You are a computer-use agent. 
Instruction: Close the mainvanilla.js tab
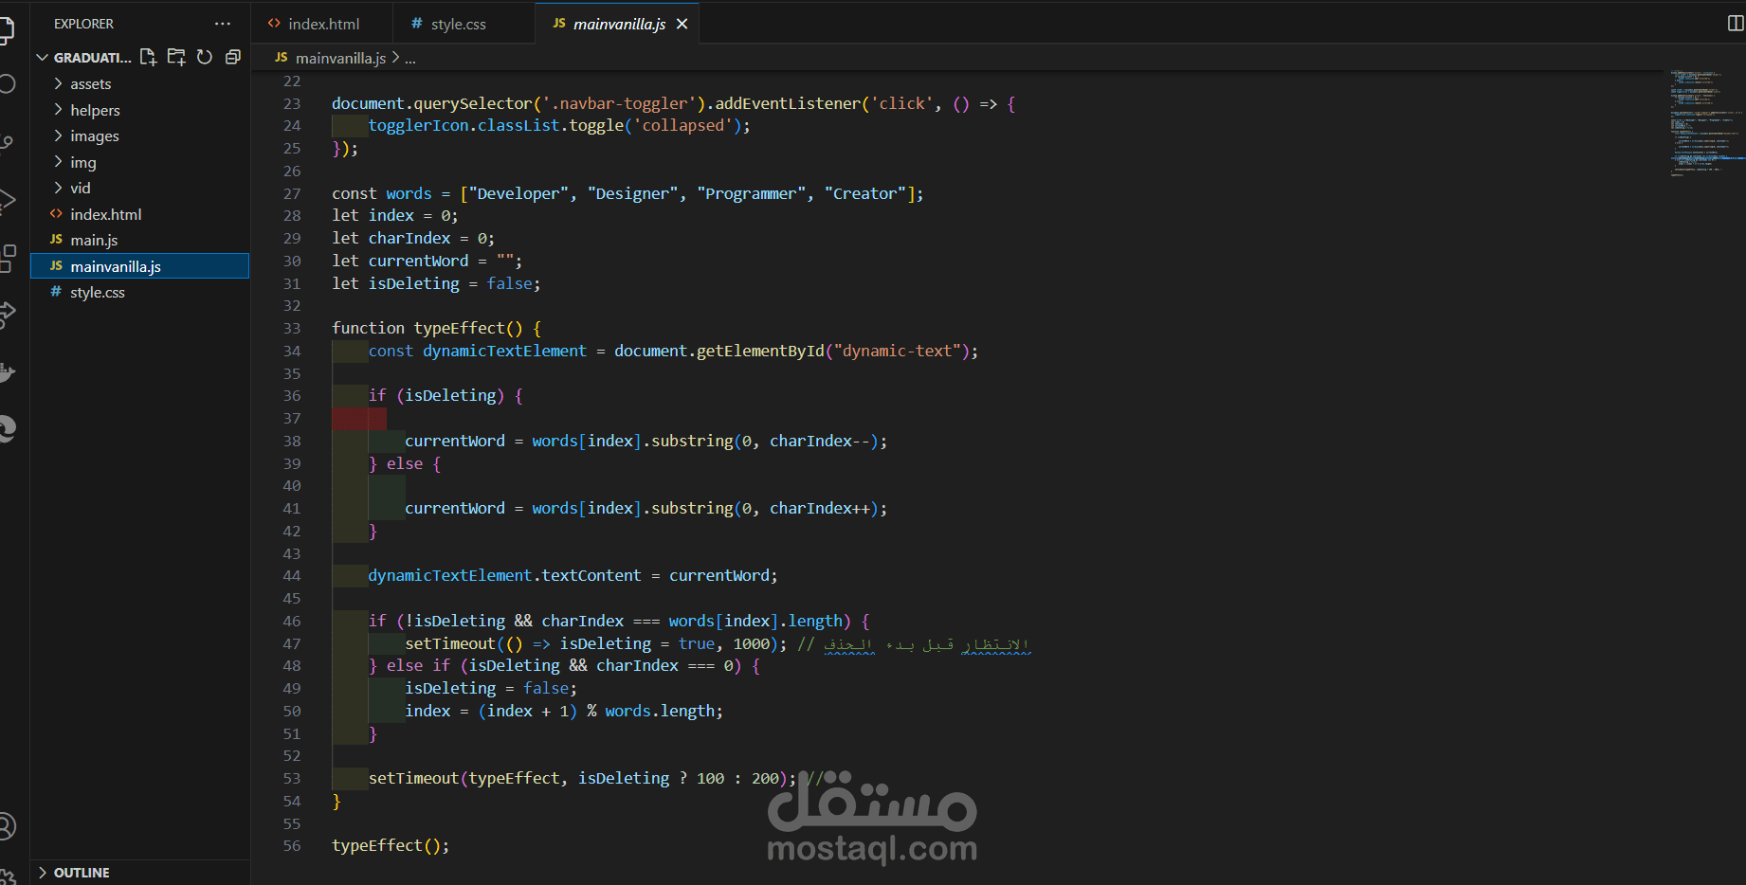[x=682, y=24]
